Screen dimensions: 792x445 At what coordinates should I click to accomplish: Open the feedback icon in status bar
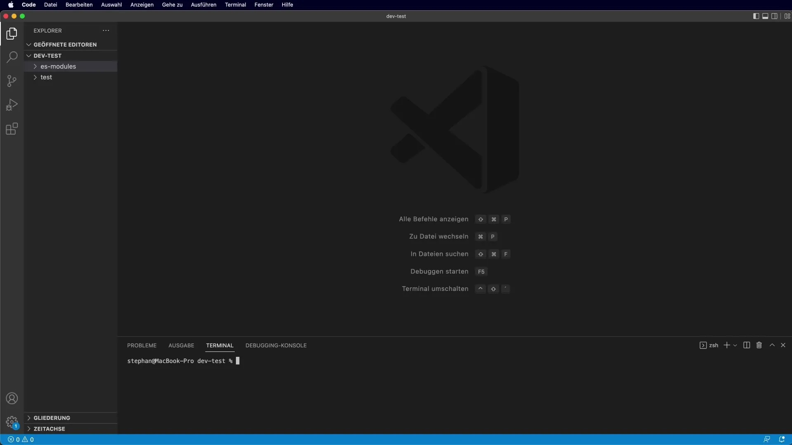[767, 440]
